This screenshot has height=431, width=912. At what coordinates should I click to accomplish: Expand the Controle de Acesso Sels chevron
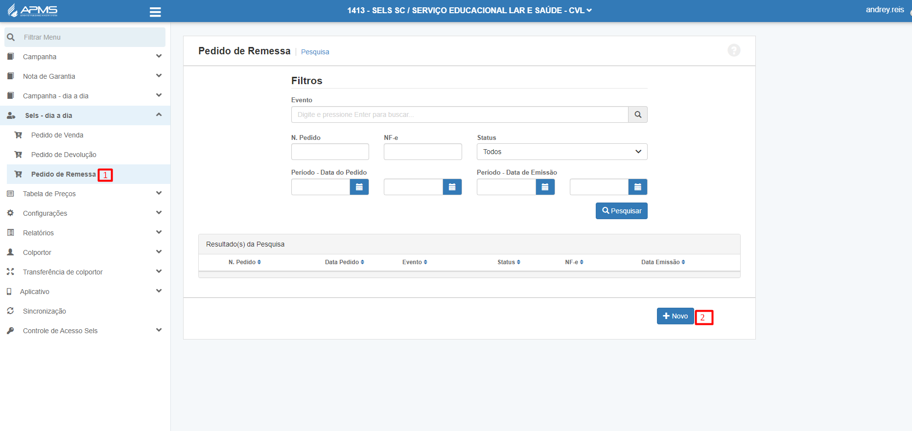point(159,330)
